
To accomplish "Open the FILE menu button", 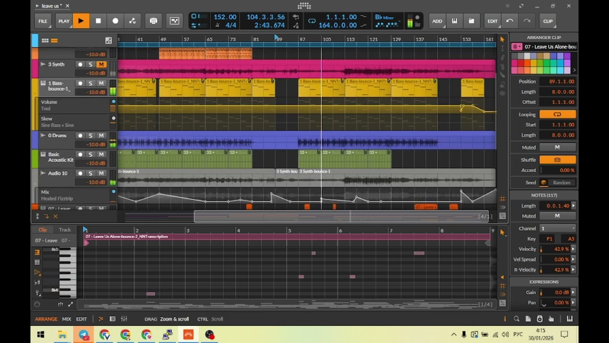I will click(43, 21).
